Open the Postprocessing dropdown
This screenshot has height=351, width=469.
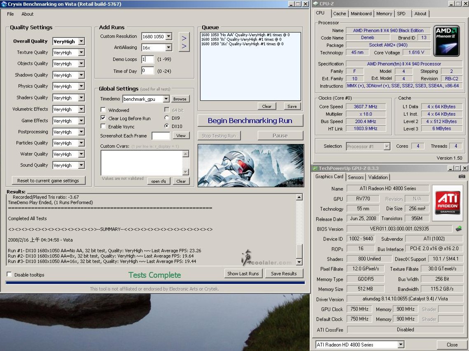point(82,132)
